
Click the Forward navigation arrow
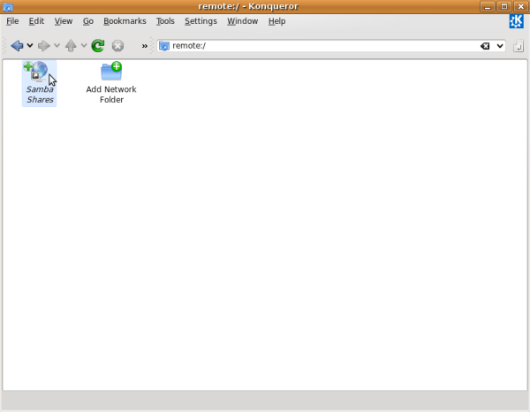coord(43,46)
